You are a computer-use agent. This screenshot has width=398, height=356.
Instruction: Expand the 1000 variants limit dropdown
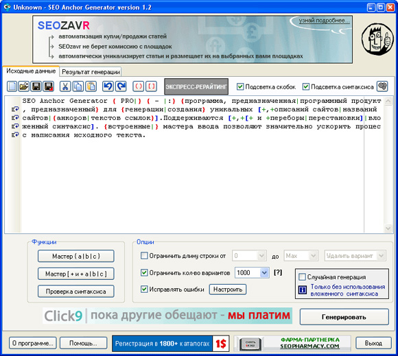tap(264, 273)
